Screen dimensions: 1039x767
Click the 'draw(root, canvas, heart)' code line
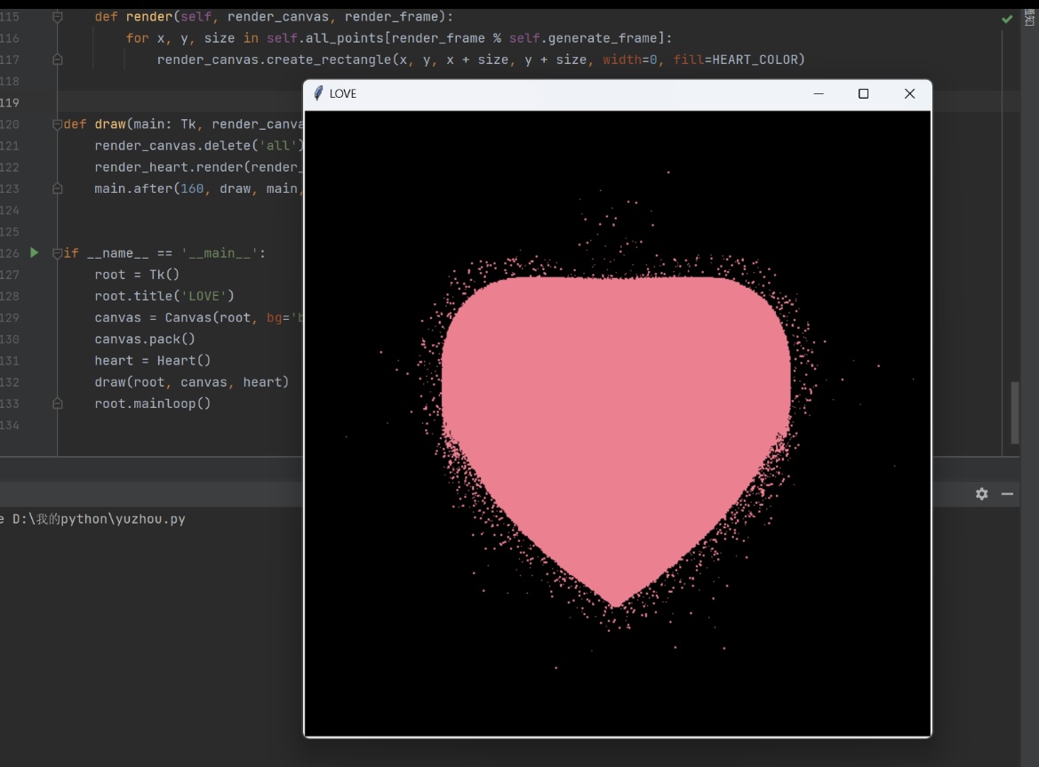pyautogui.click(x=191, y=382)
